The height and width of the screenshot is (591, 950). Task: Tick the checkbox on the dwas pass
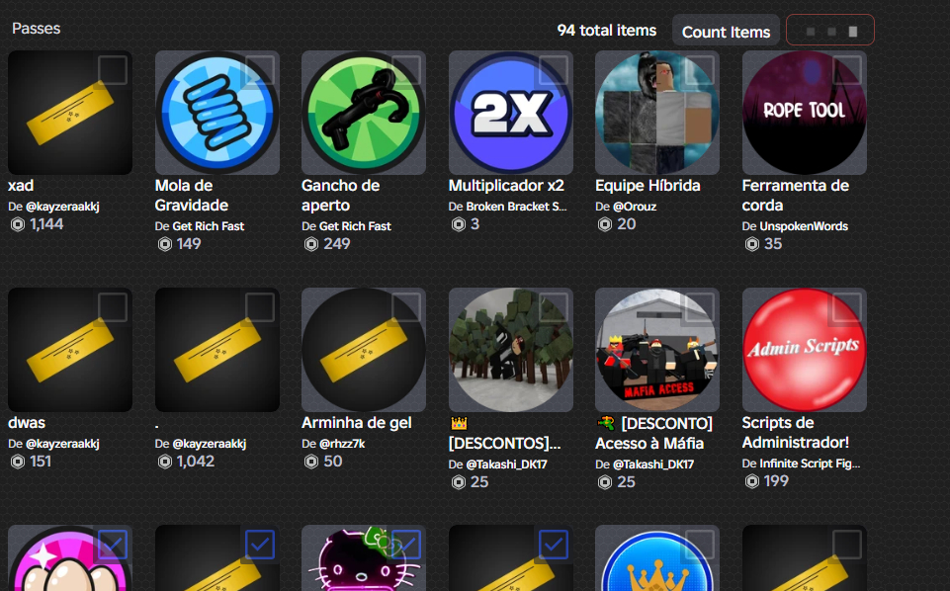pos(113,307)
